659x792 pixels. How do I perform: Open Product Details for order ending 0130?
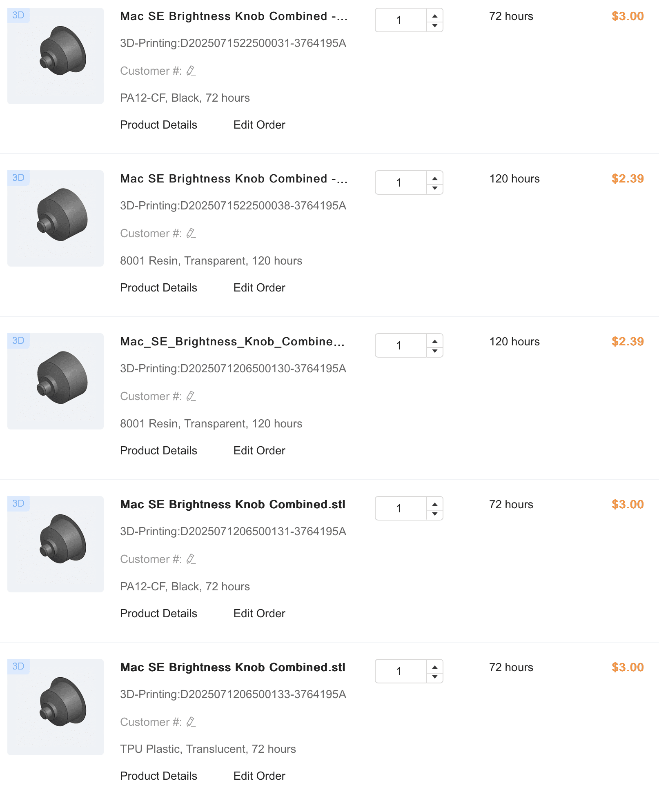point(158,451)
